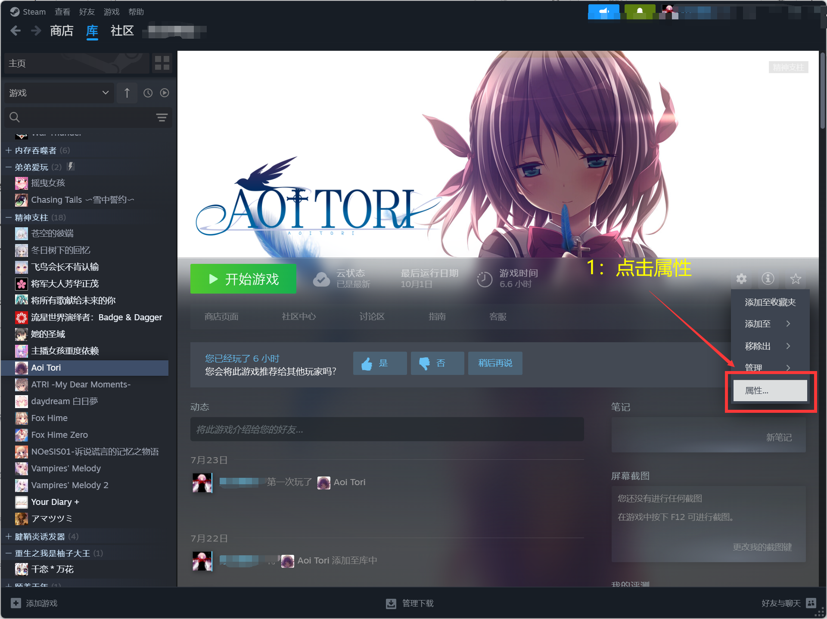Screen dimensions: 827x619
Task: Click the share-with-friends activity text field
Action: 387,429
